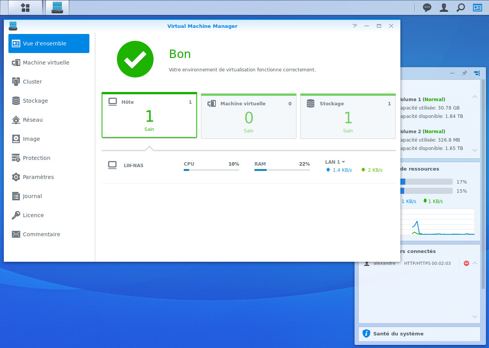The height and width of the screenshot is (348, 489).
Task: Open the user account options icon
Action: tap(444, 8)
